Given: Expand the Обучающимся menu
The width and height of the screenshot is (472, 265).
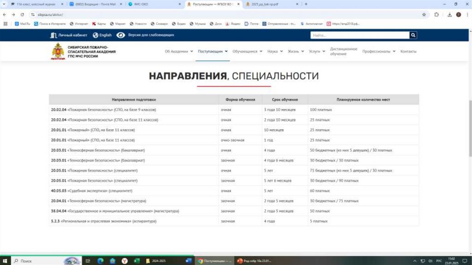Looking at the screenshot, I should coord(247,51).
